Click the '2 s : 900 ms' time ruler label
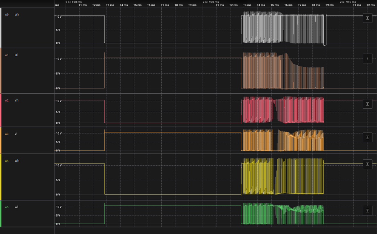The image size is (377, 234). pos(211,2)
